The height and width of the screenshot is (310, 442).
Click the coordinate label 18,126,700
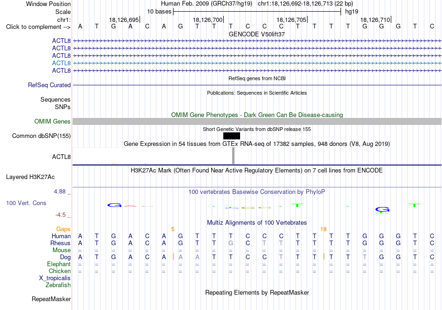click(x=208, y=20)
